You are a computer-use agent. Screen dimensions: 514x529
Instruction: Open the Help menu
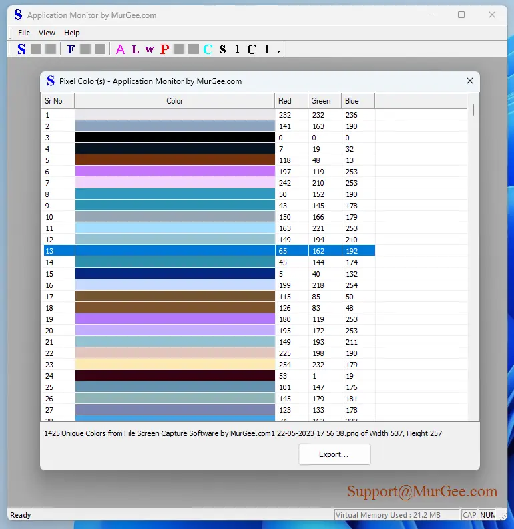[x=72, y=33]
